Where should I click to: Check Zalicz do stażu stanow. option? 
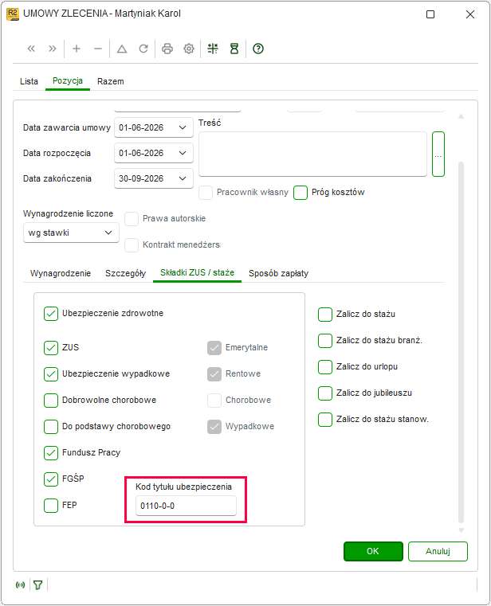coord(325,420)
